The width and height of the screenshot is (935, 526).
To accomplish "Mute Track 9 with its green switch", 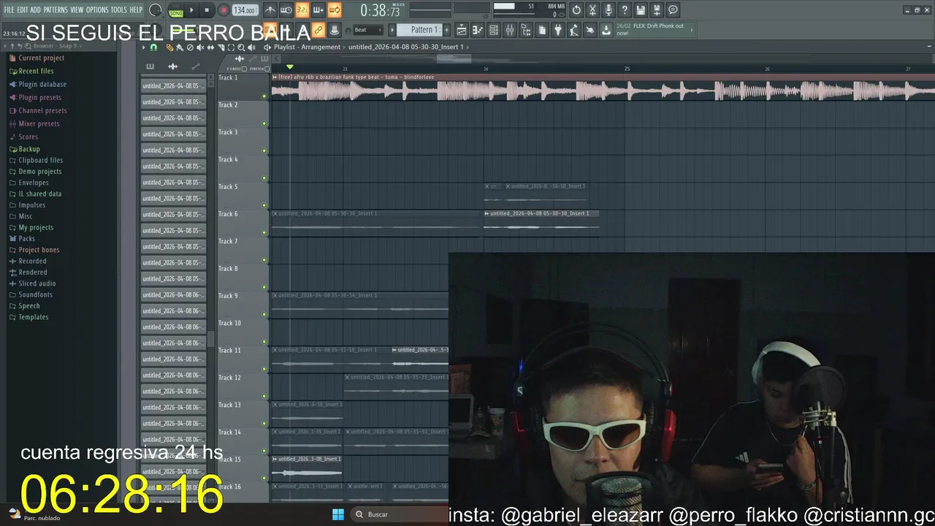I will (x=264, y=314).
